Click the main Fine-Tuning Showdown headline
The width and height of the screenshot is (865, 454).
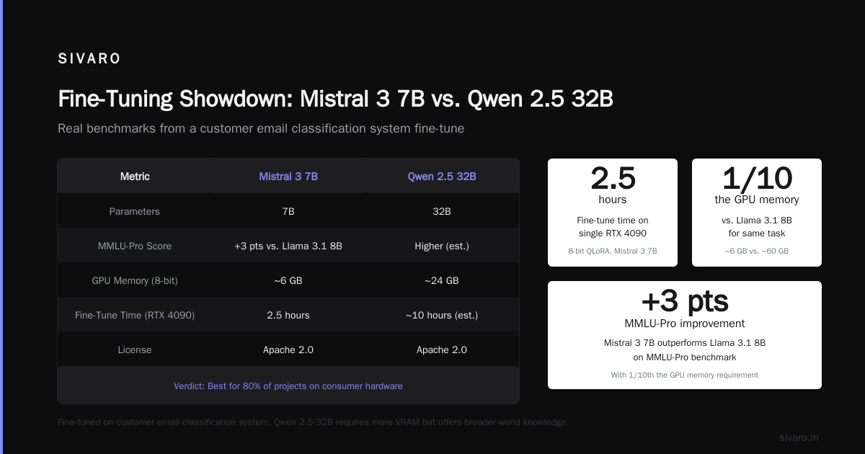pos(335,99)
